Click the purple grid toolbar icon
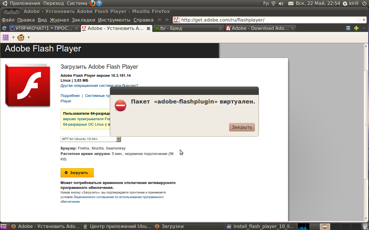 pos(5,37)
